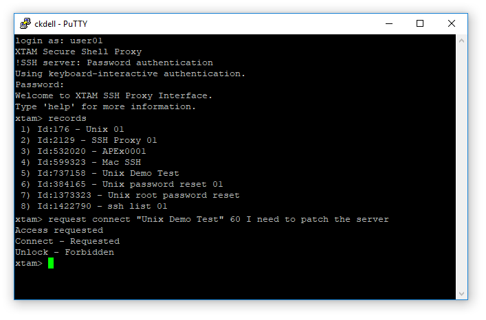Click the "Unlock - Forbidden" status line
The width and height of the screenshot is (486, 320).
[x=65, y=252]
